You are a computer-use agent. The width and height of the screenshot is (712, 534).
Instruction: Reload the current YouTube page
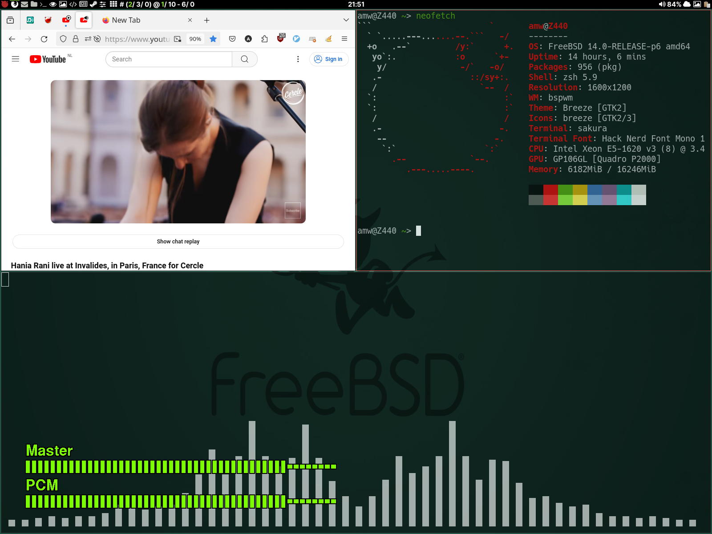(x=44, y=39)
